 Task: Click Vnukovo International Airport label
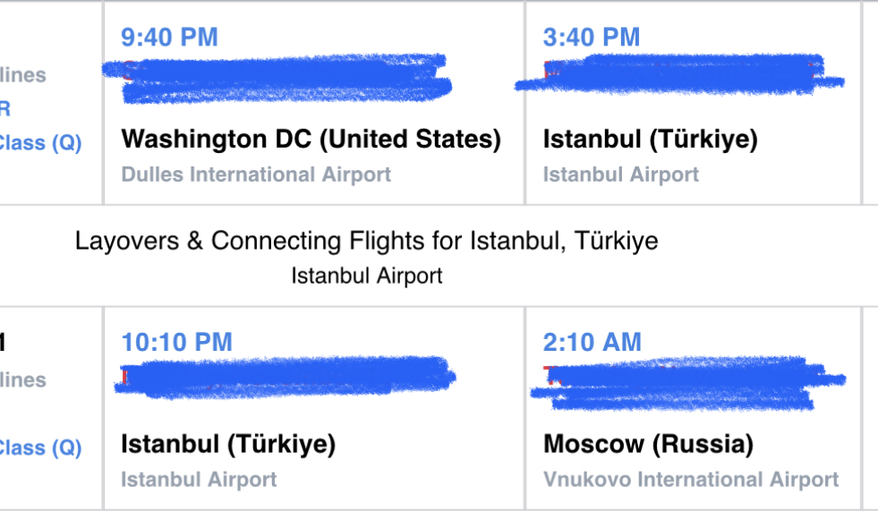point(691,480)
